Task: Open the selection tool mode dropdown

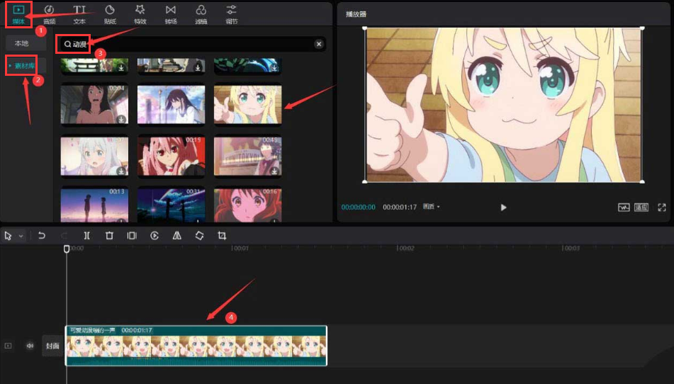Action: tap(21, 236)
